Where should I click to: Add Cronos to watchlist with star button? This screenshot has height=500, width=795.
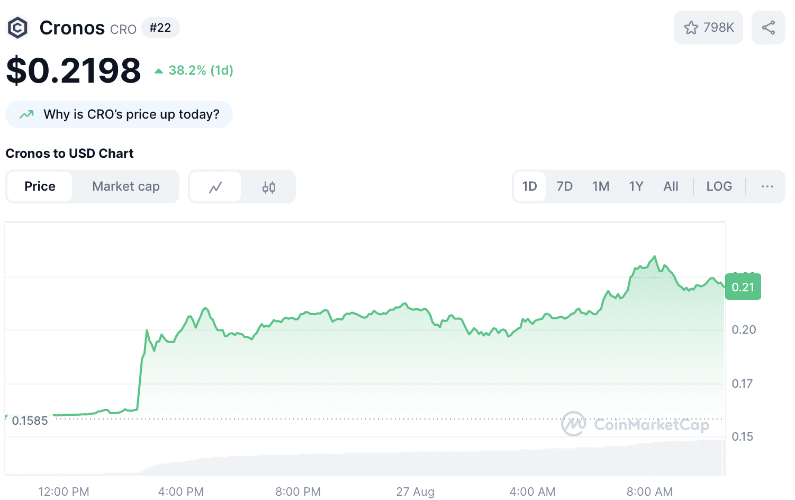pyautogui.click(x=708, y=27)
